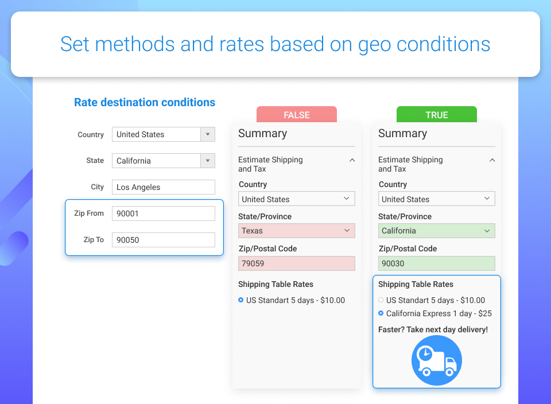The width and height of the screenshot is (551, 404).
Task: Click the Zip To input field
Action: (x=163, y=240)
